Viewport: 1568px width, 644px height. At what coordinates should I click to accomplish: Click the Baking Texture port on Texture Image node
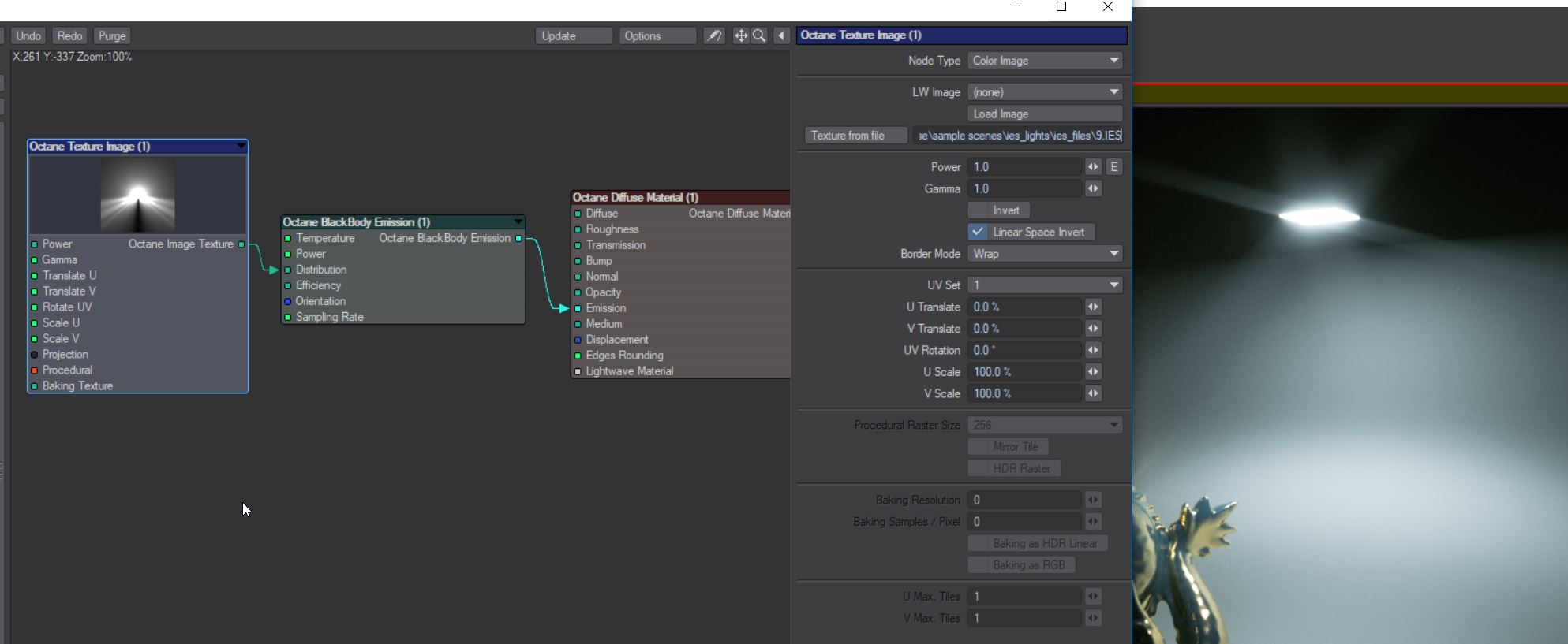(x=34, y=386)
